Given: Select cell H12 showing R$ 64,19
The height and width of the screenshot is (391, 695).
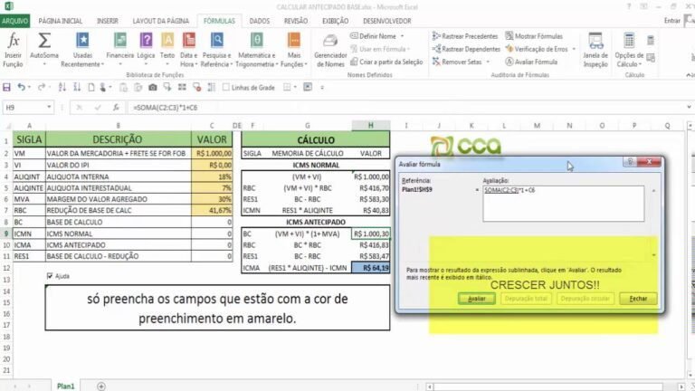Looking at the screenshot, I should pyautogui.click(x=371, y=267).
